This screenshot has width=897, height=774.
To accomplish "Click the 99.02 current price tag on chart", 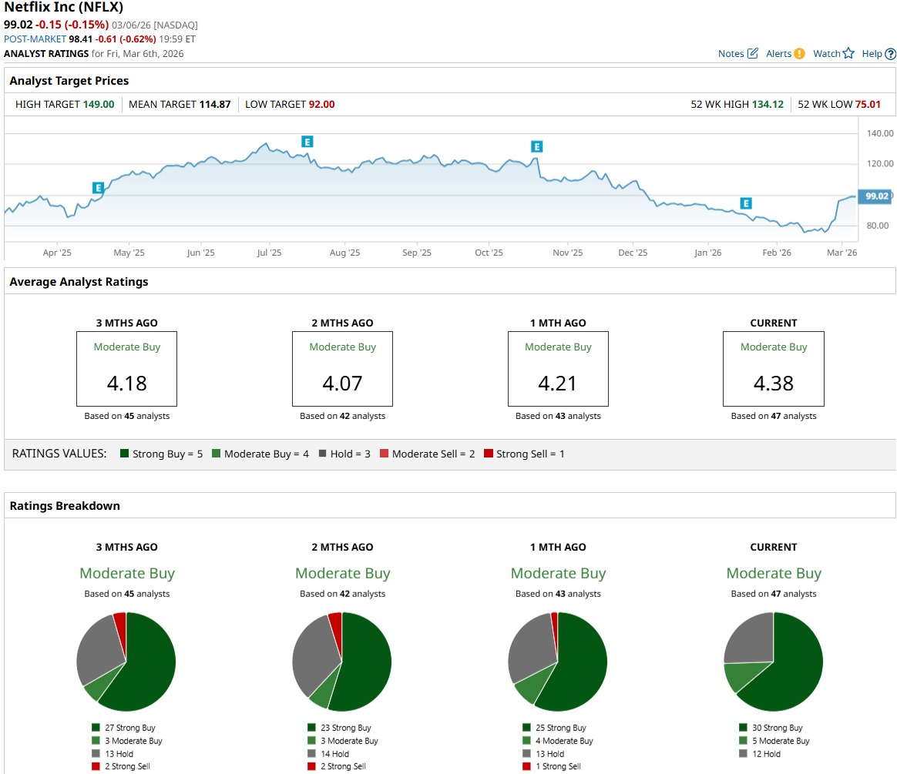I will [x=876, y=196].
